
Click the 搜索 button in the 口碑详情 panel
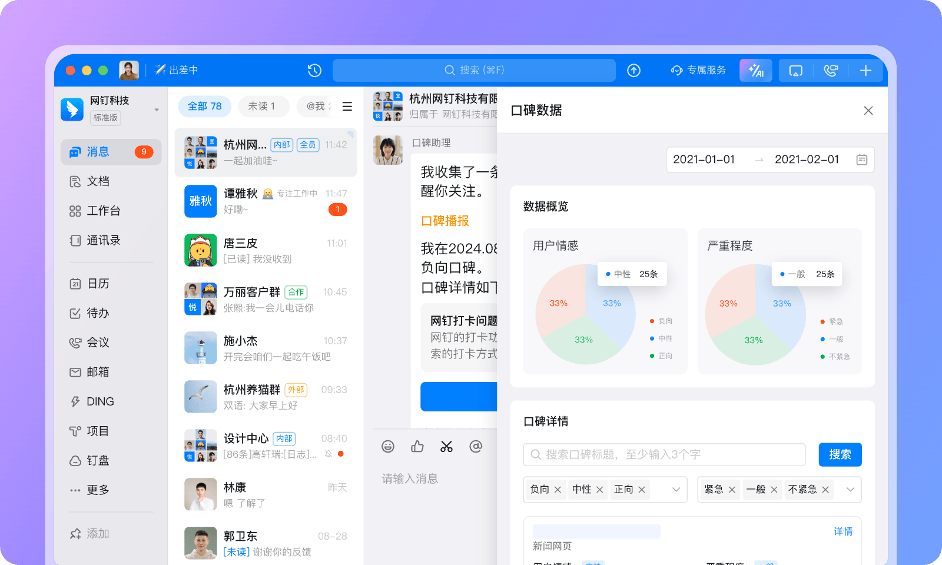pos(840,454)
